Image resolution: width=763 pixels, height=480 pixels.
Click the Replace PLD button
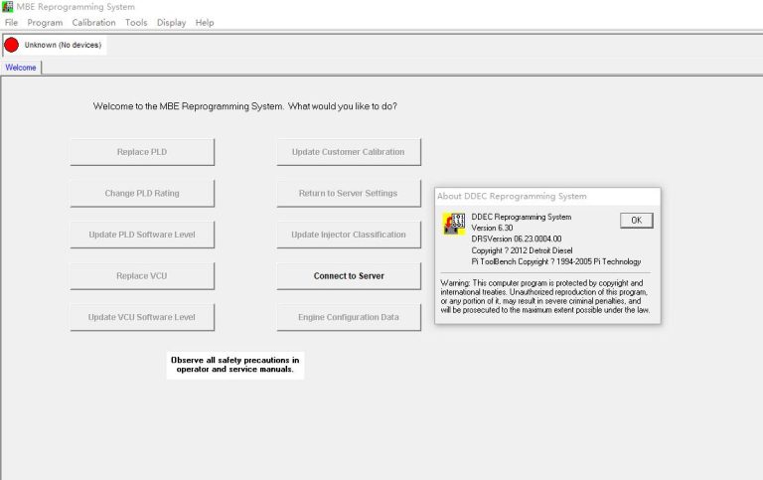(142, 152)
